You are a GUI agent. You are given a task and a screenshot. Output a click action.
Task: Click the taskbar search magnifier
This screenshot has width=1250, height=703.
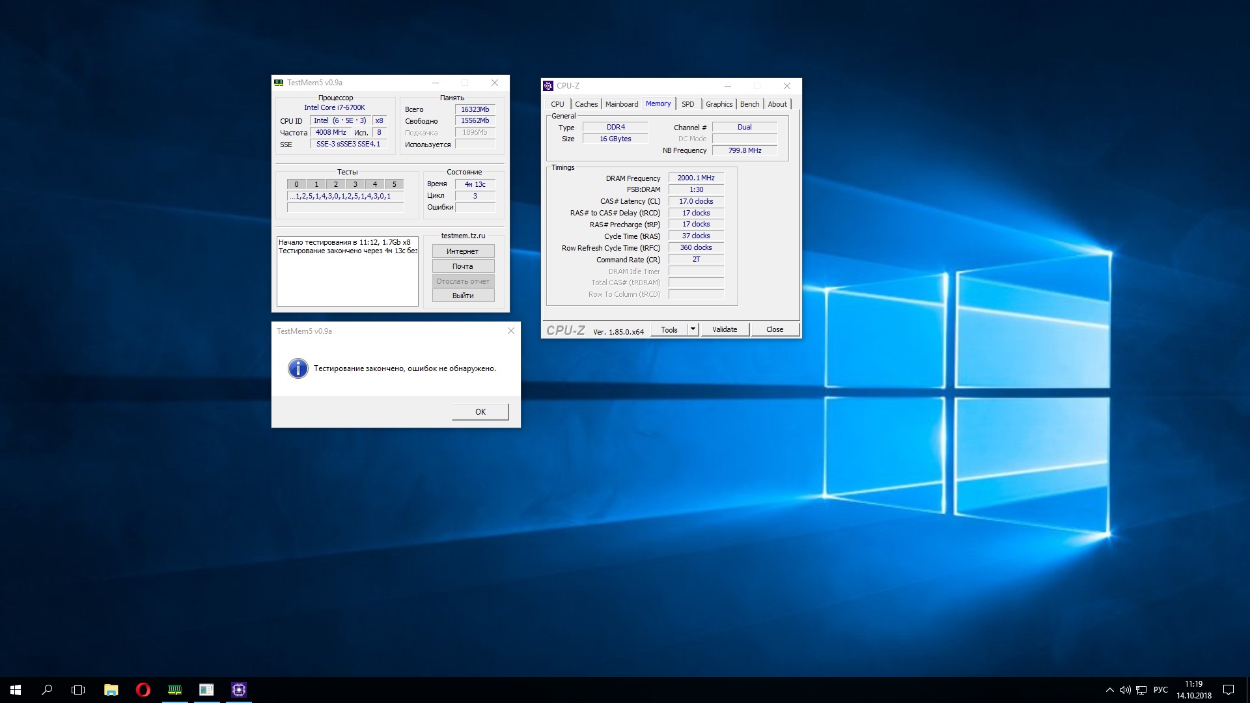[x=47, y=690]
